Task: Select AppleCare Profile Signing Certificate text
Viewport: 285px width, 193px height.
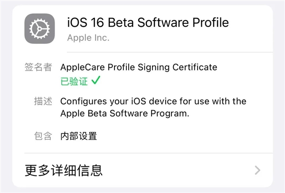Action: pyautogui.click(x=139, y=67)
